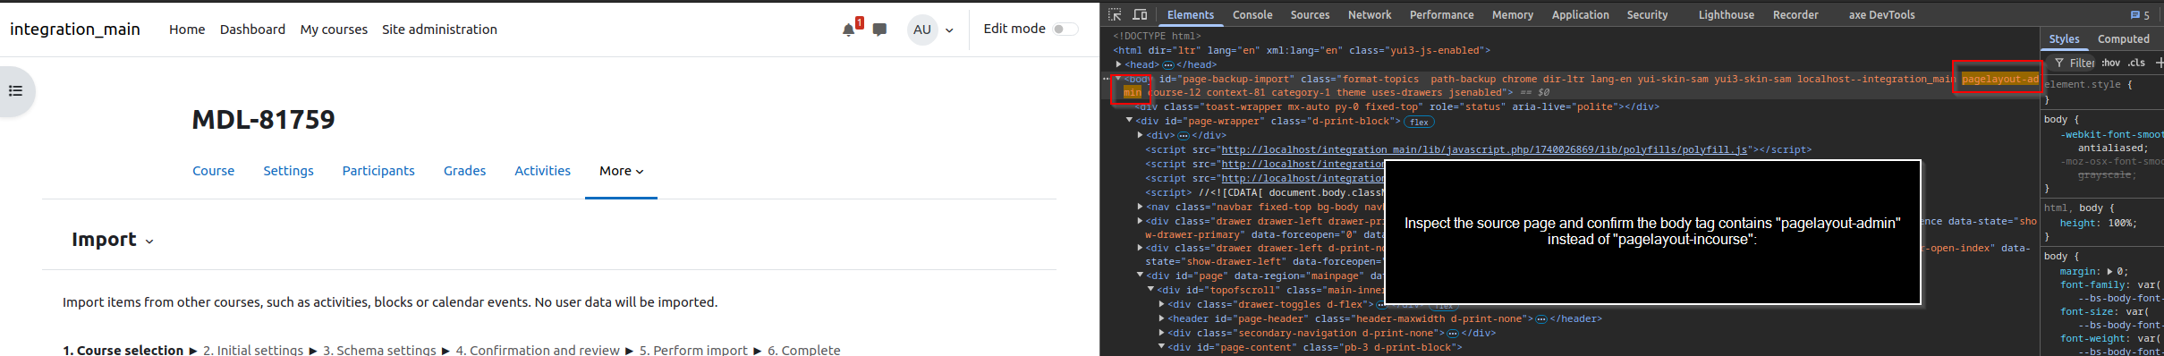
Task: Switch to the Console tab
Action: [x=1252, y=15]
